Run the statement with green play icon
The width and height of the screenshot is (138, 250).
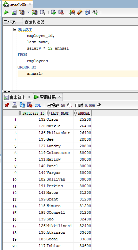tap(6, 12)
